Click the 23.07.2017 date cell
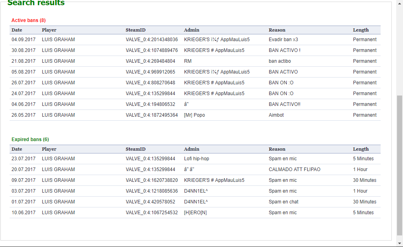The image size is (403, 247). [x=24, y=159]
